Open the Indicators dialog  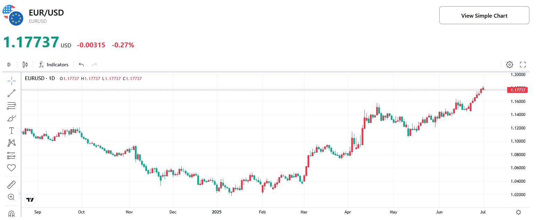(x=54, y=65)
